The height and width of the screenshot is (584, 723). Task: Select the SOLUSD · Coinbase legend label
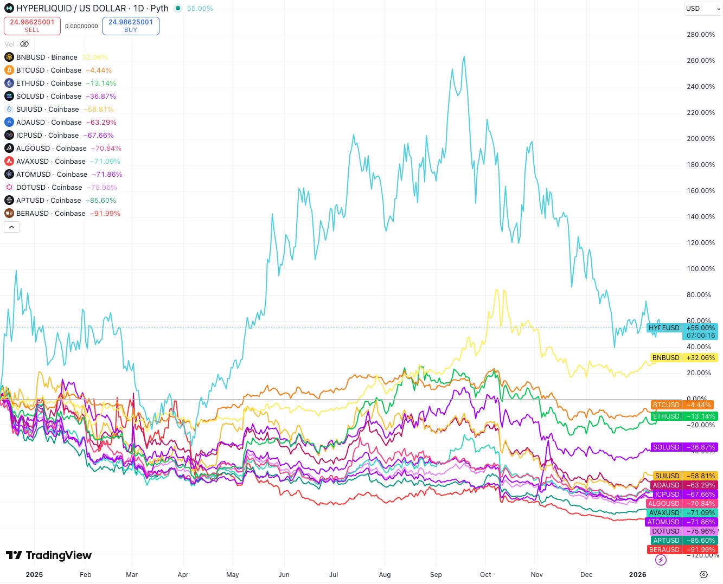(x=49, y=96)
